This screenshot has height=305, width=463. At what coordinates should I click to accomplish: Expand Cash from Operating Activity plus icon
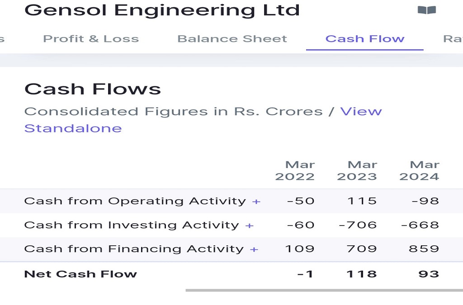point(256,202)
